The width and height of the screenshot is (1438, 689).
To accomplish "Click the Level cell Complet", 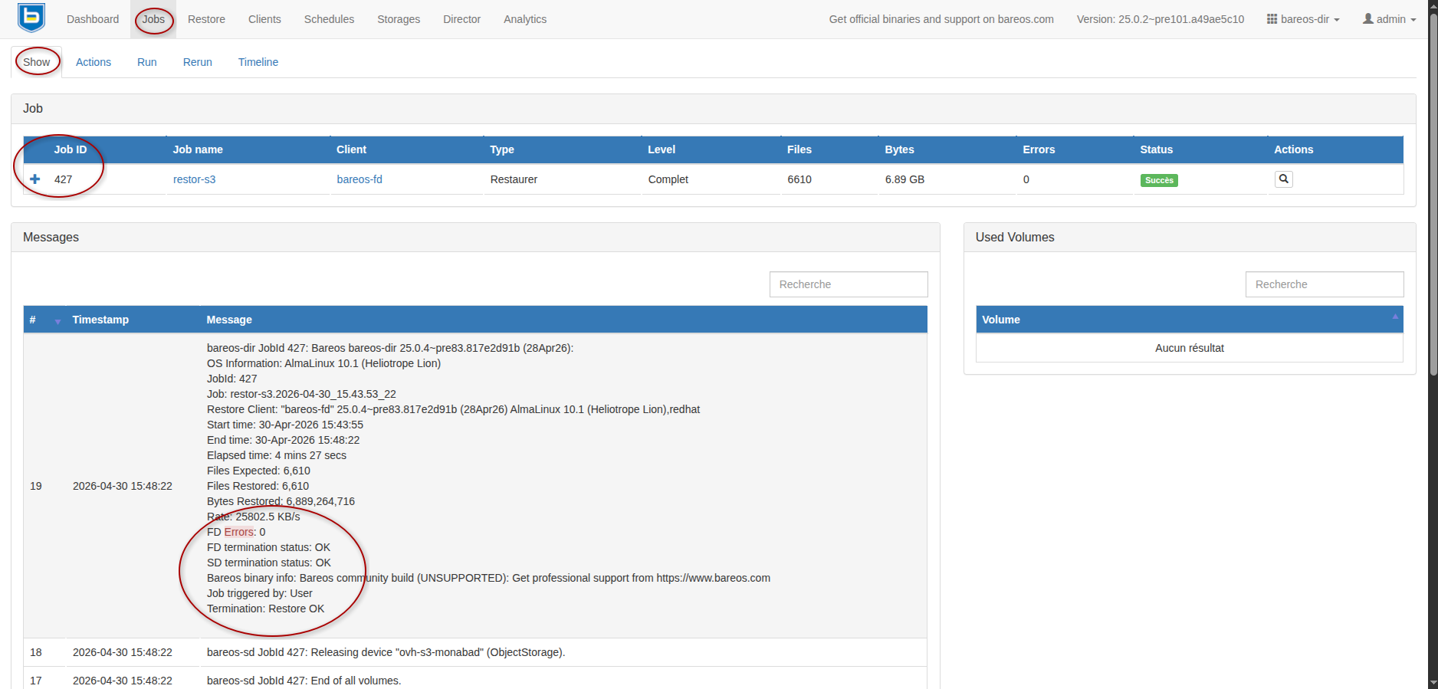I will 668,179.
